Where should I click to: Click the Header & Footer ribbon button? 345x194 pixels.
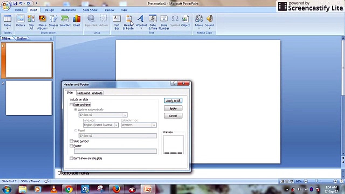(x=129, y=22)
